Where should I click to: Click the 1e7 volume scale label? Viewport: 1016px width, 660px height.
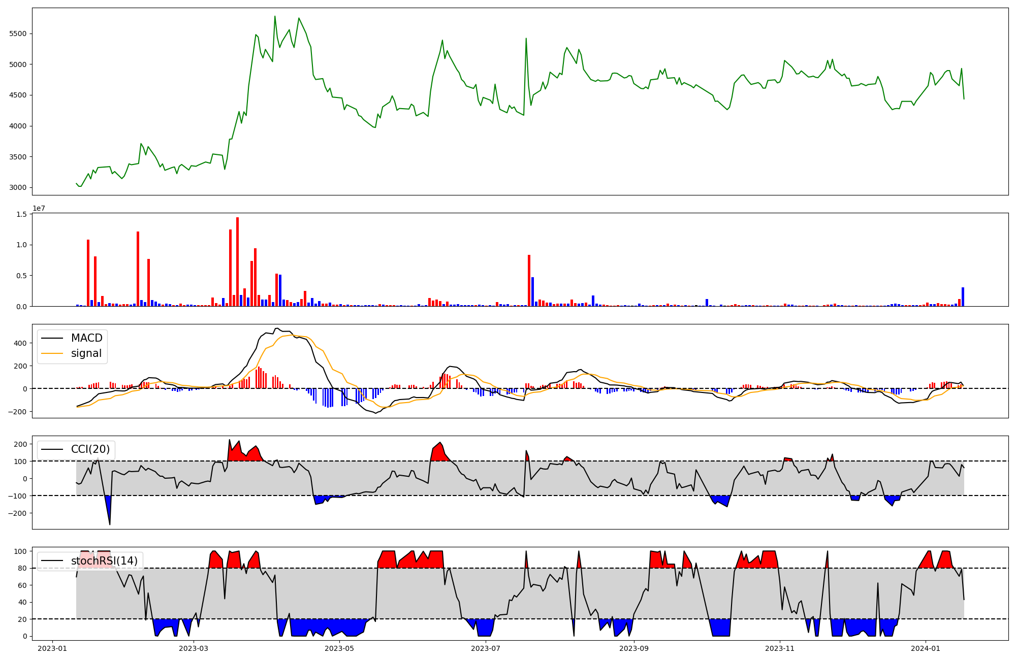[39, 209]
